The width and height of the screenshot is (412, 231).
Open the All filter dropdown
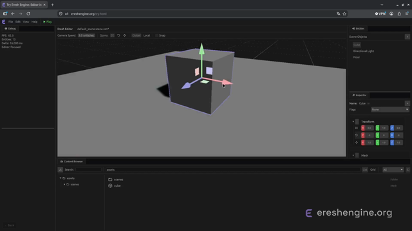pos(393,169)
